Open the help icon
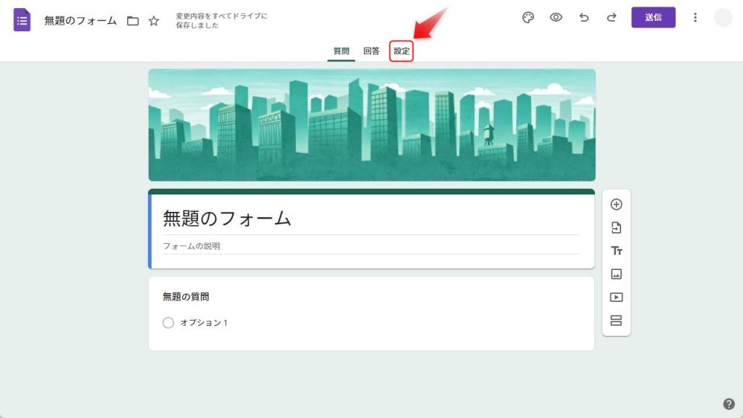The image size is (743, 418). click(x=728, y=403)
